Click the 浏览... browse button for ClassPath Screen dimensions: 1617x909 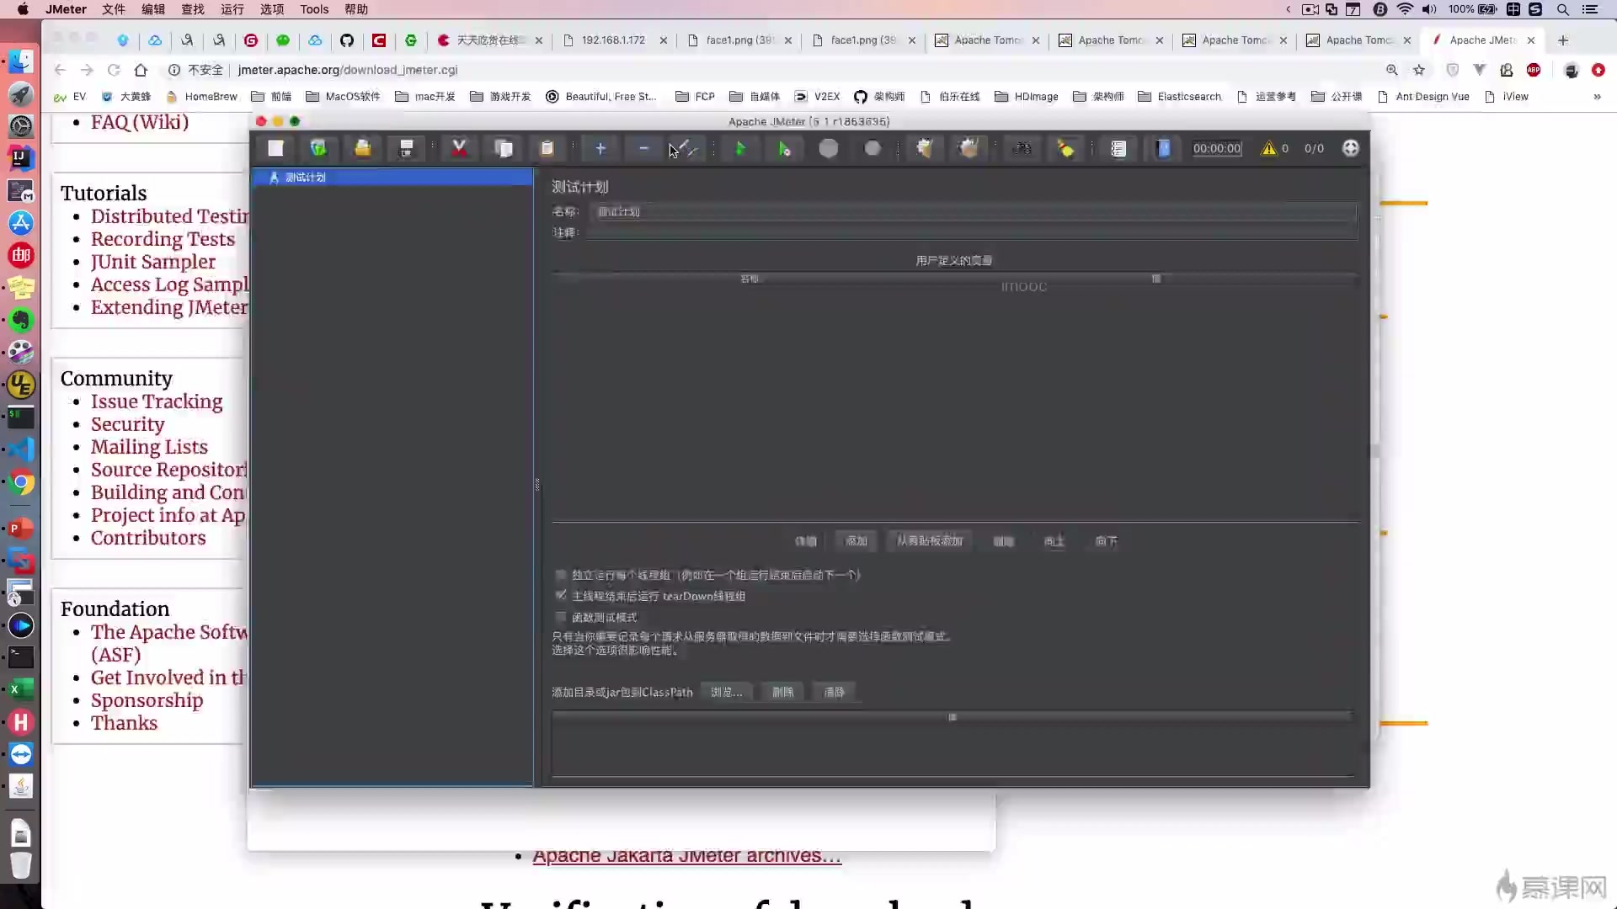tap(726, 692)
